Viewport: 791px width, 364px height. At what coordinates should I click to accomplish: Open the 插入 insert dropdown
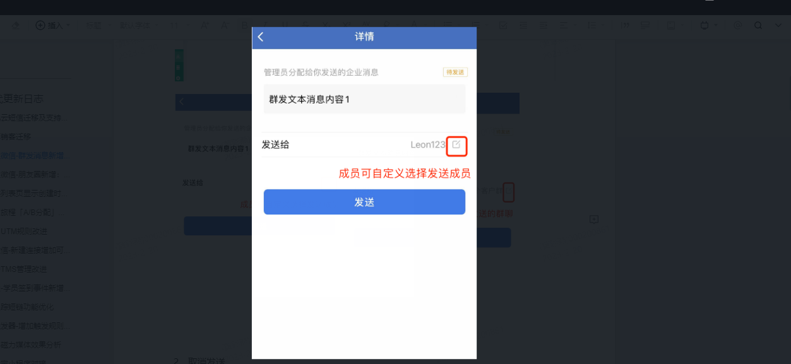click(53, 25)
